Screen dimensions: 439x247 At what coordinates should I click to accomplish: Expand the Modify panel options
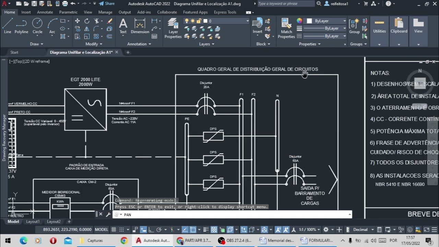click(94, 44)
